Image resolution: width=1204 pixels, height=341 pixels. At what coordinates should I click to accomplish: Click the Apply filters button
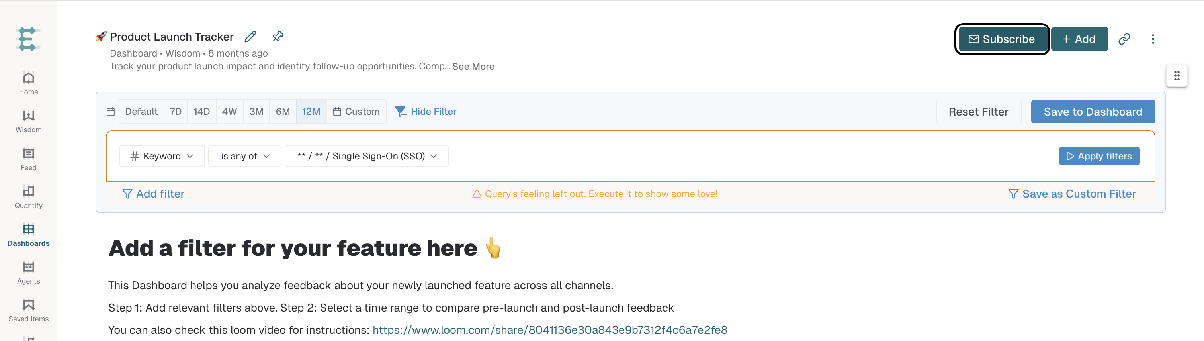1099,156
